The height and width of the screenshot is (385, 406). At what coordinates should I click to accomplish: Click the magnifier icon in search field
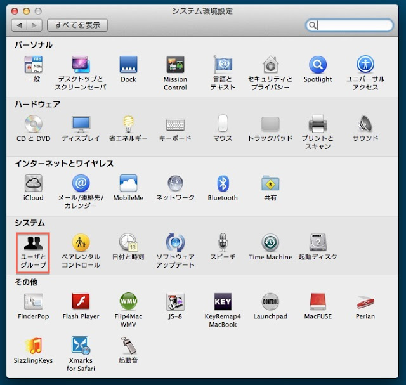click(313, 25)
